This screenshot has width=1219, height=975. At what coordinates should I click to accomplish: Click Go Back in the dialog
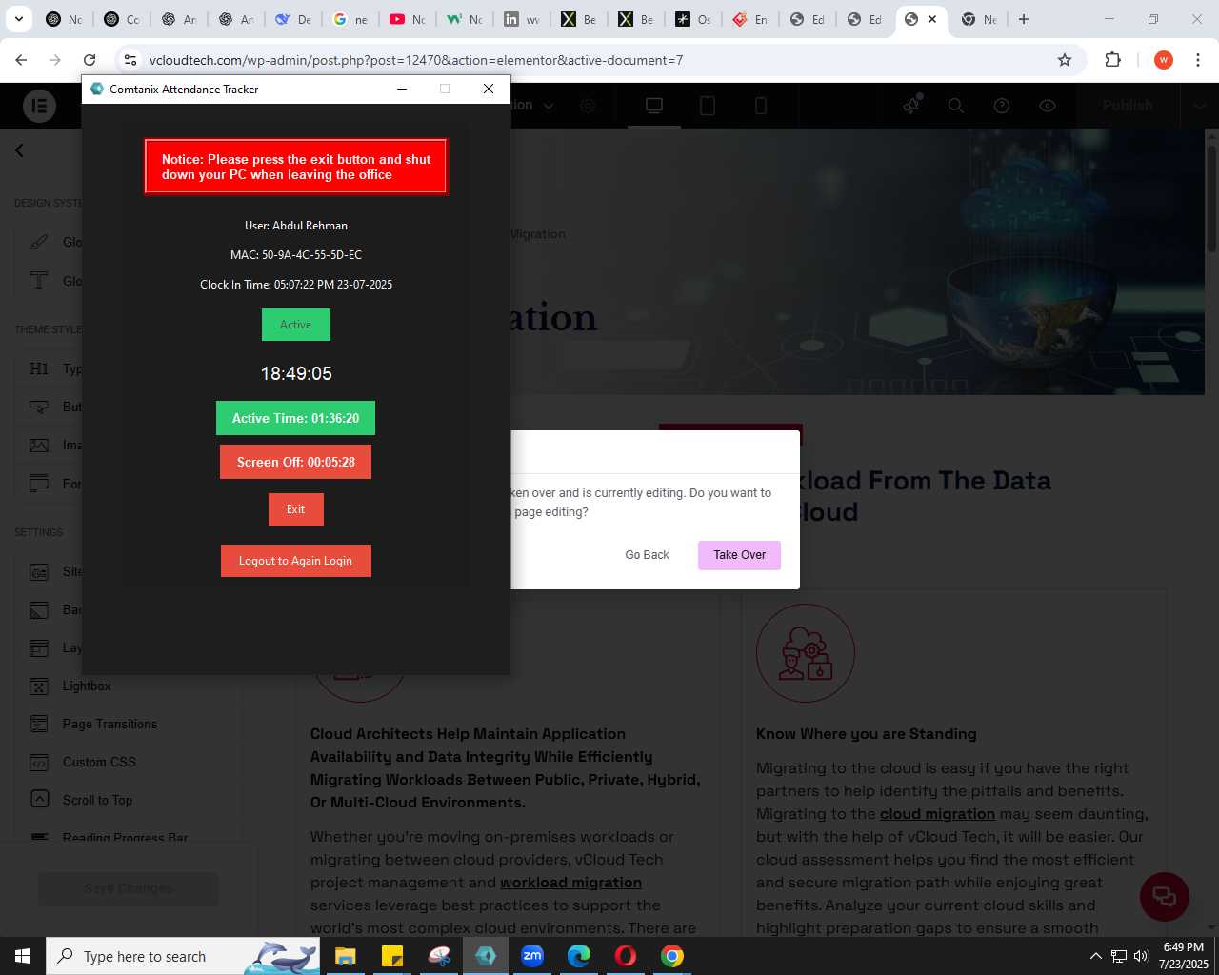(647, 555)
